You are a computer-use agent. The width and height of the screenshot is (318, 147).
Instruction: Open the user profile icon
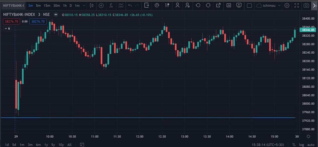(177, 5)
